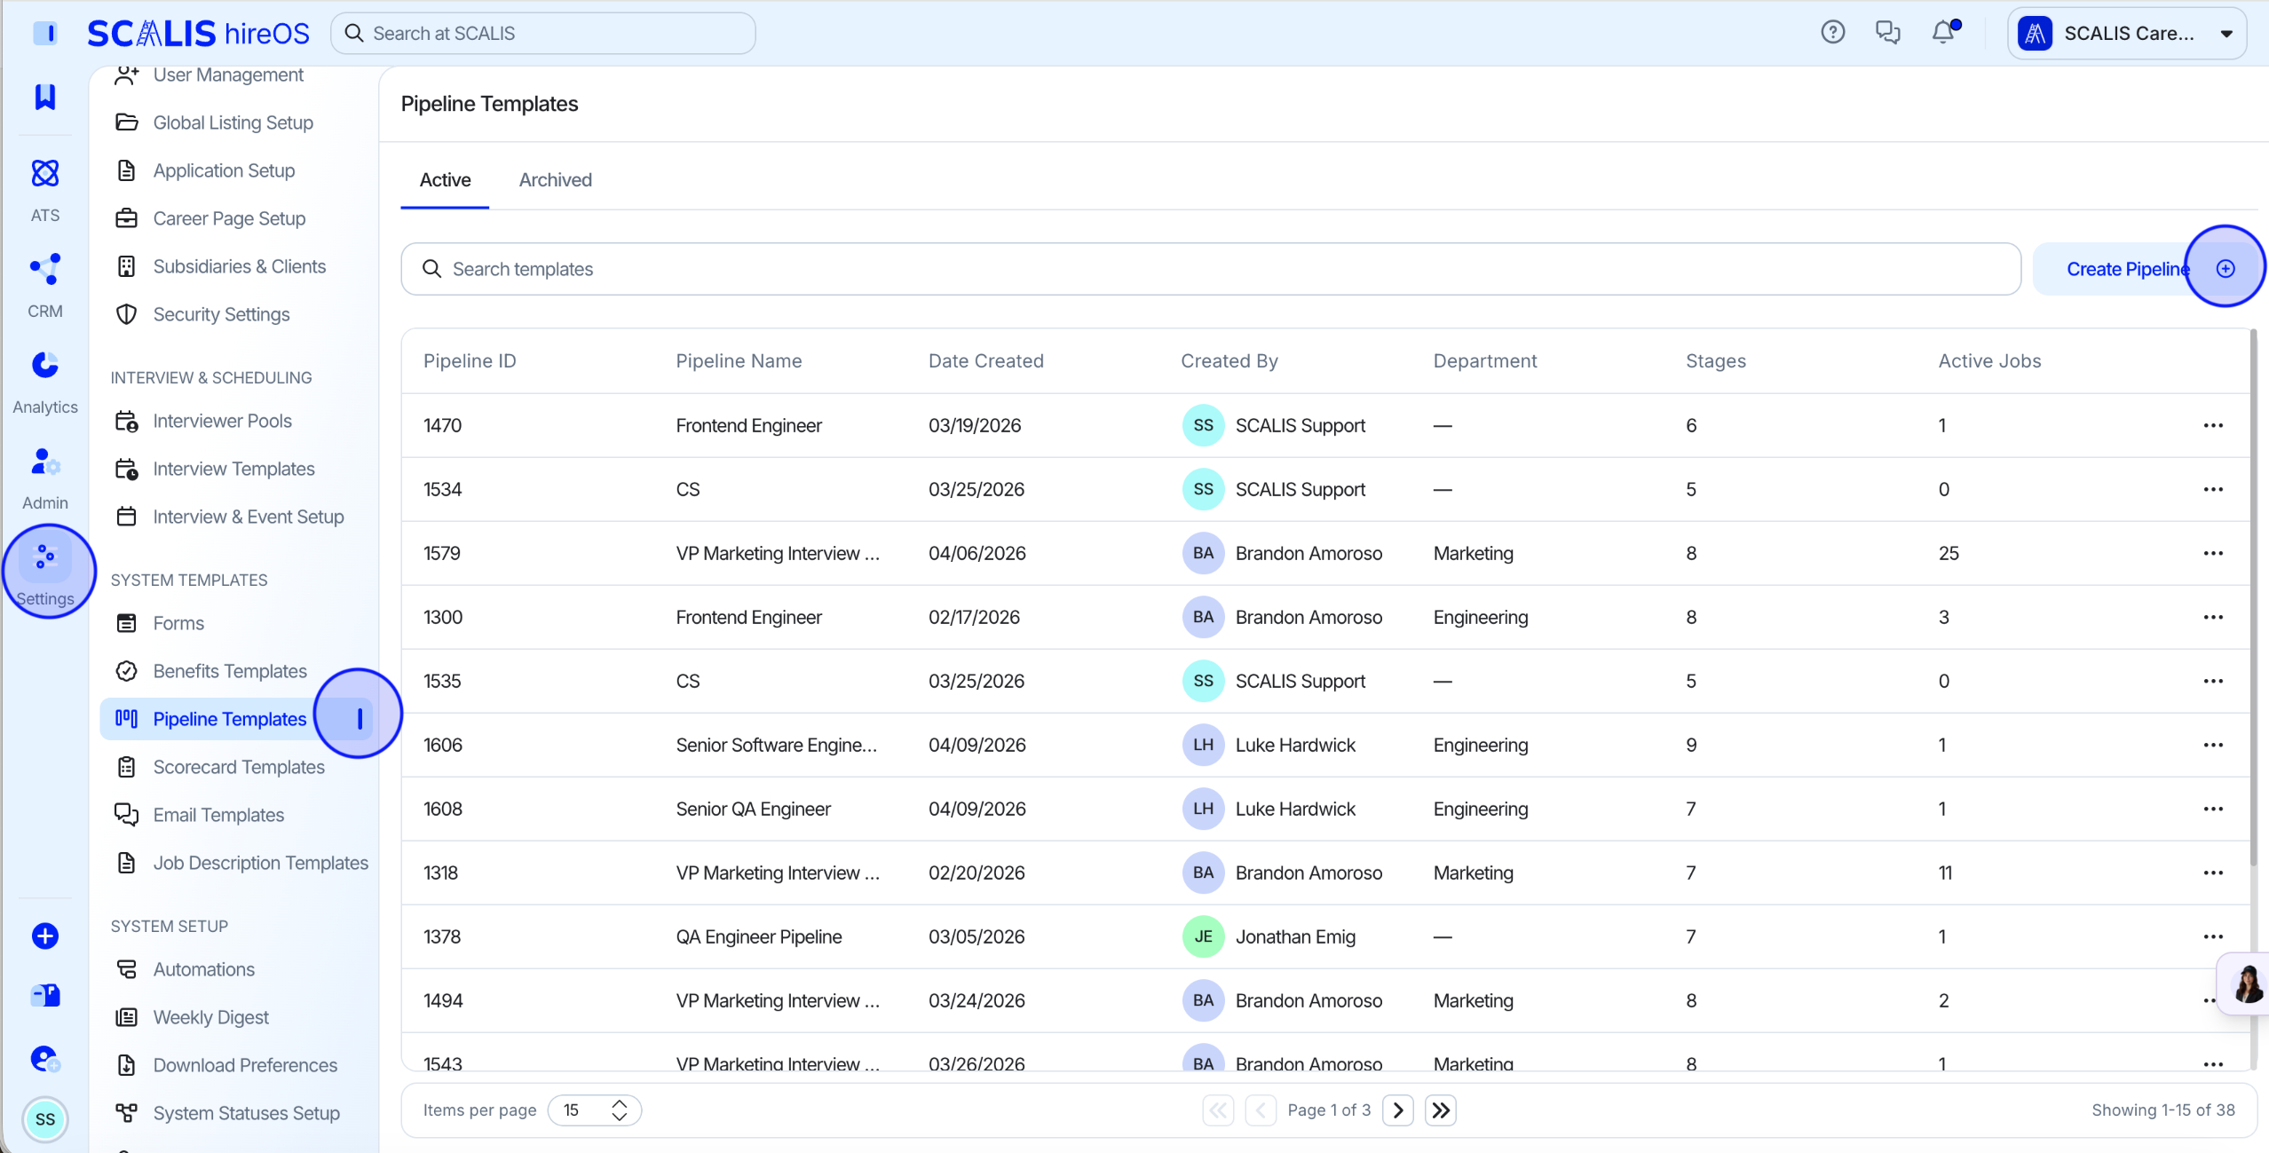This screenshot has width=2269, height=1153.
Task: Collapse the sidebar with the top-left toggle icon
Action: 45,33
